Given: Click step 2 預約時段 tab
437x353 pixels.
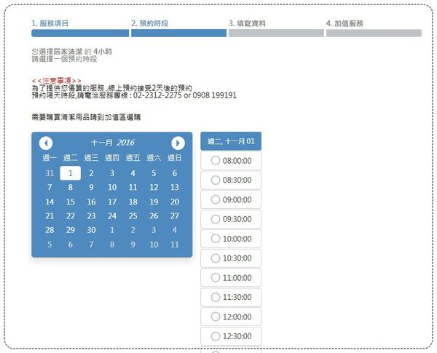Looking at the screenshot, I should pyautogui.click(x=149, y=23).
